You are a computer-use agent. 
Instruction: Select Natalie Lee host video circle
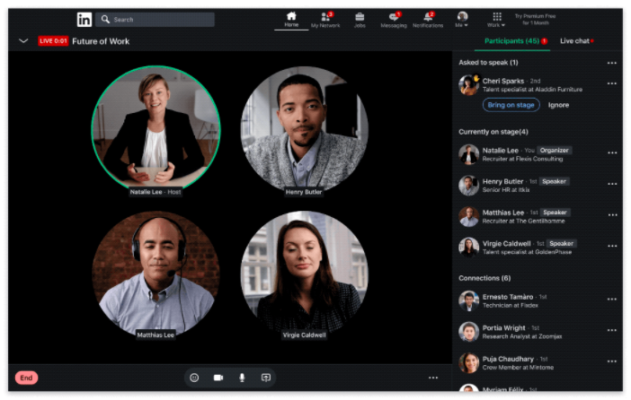pyautogui.click(x=156, y=129)
